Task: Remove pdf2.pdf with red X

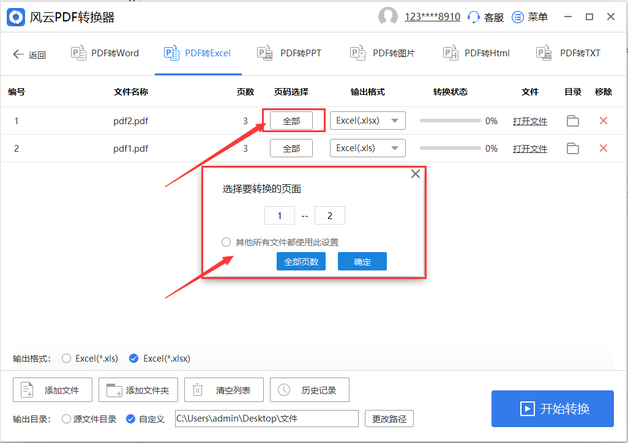Action: [603, 121]
